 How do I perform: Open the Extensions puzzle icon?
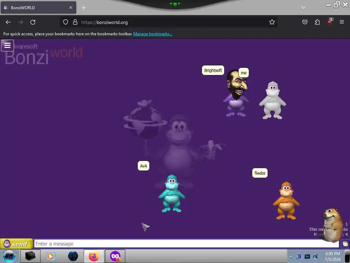317,22
